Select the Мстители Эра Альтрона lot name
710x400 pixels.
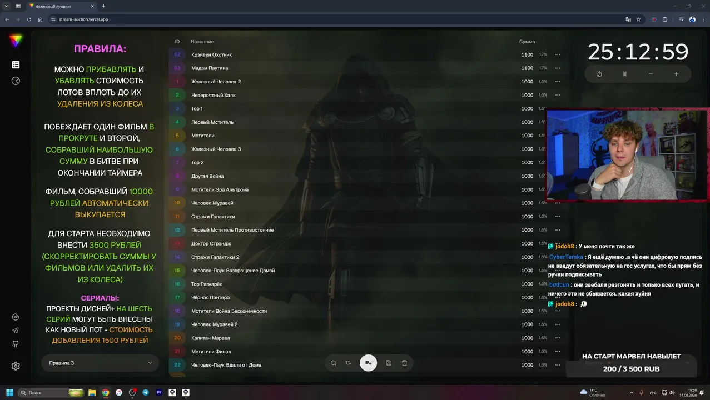(220, 189)
